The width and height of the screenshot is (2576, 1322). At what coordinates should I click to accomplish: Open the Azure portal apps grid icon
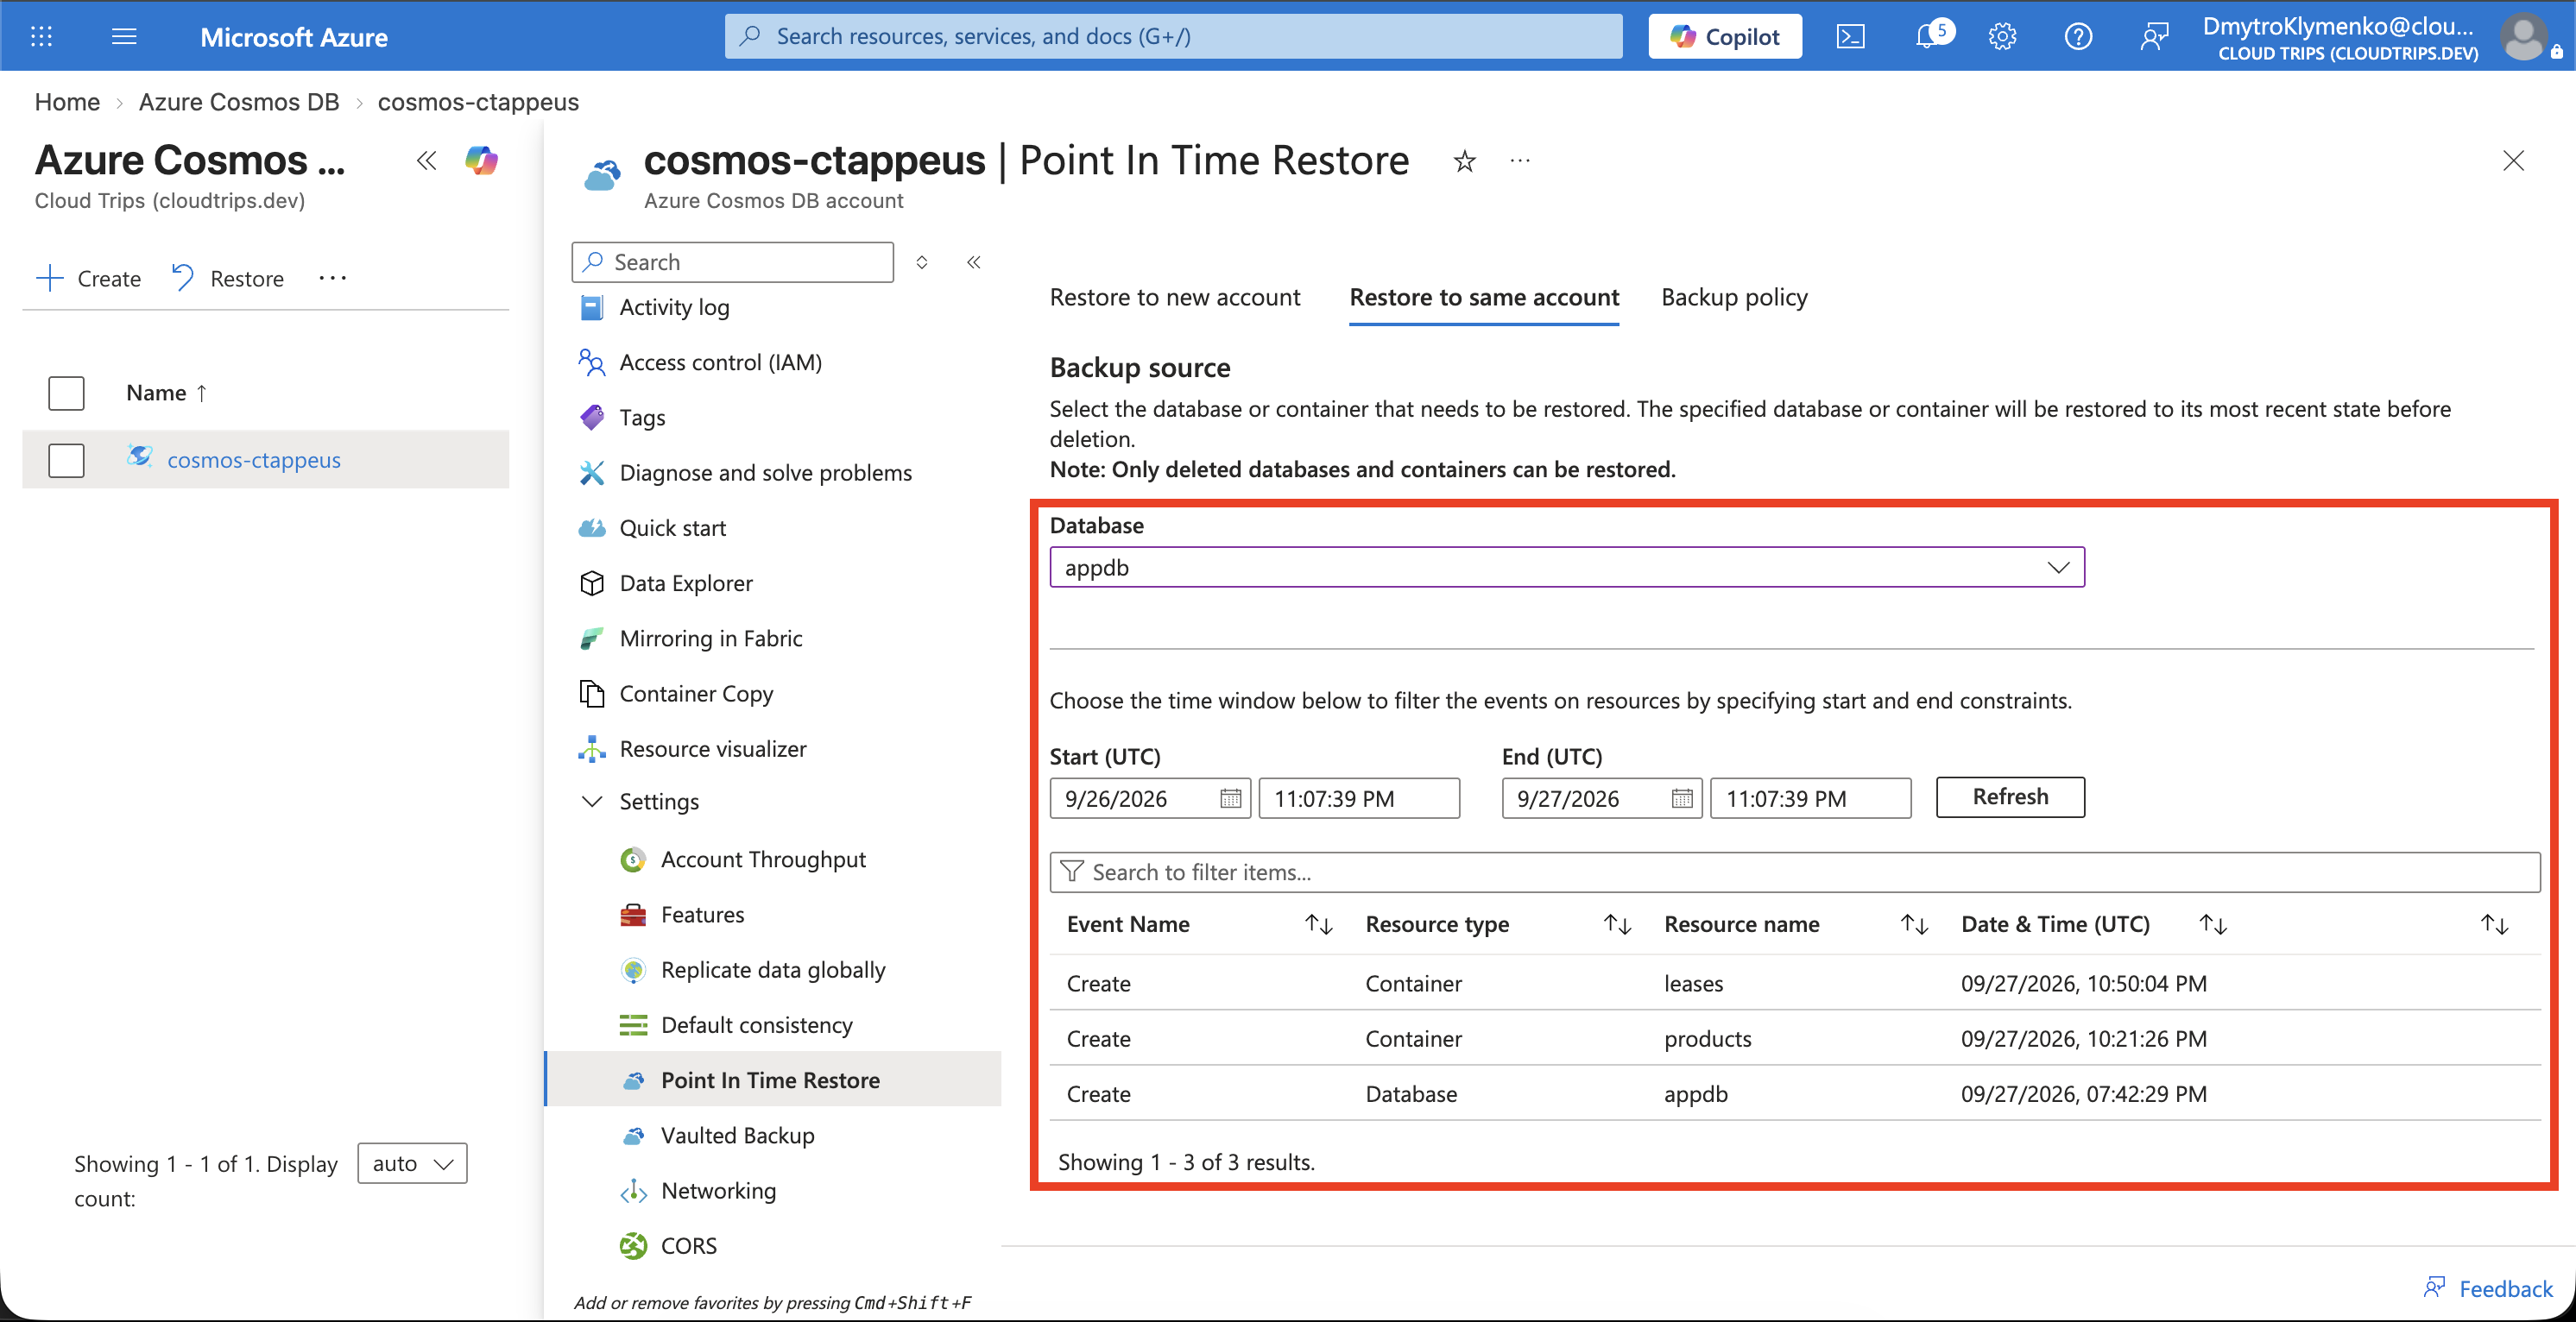point(41,37)
